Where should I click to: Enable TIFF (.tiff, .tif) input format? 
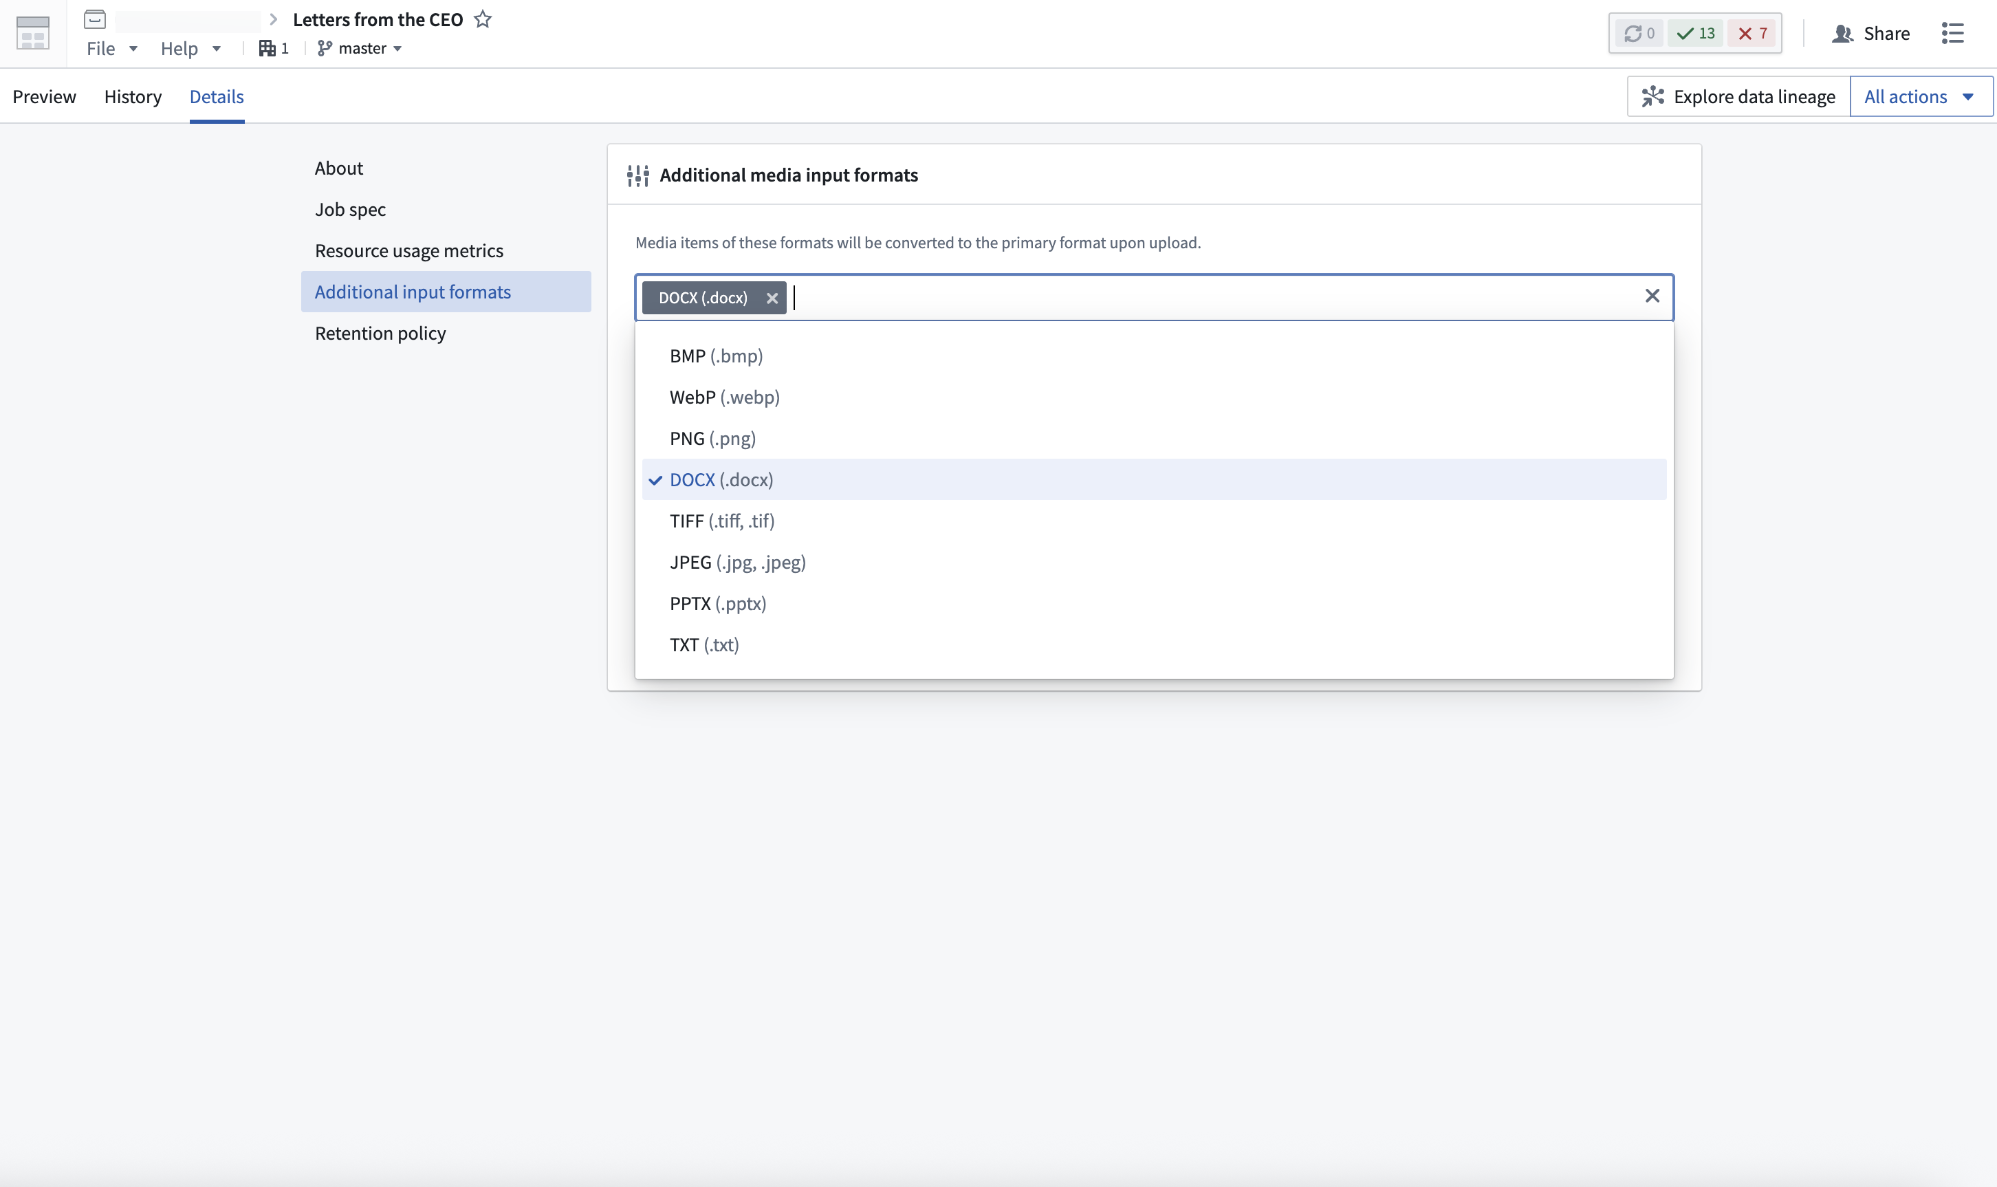(x=721, y=520)
